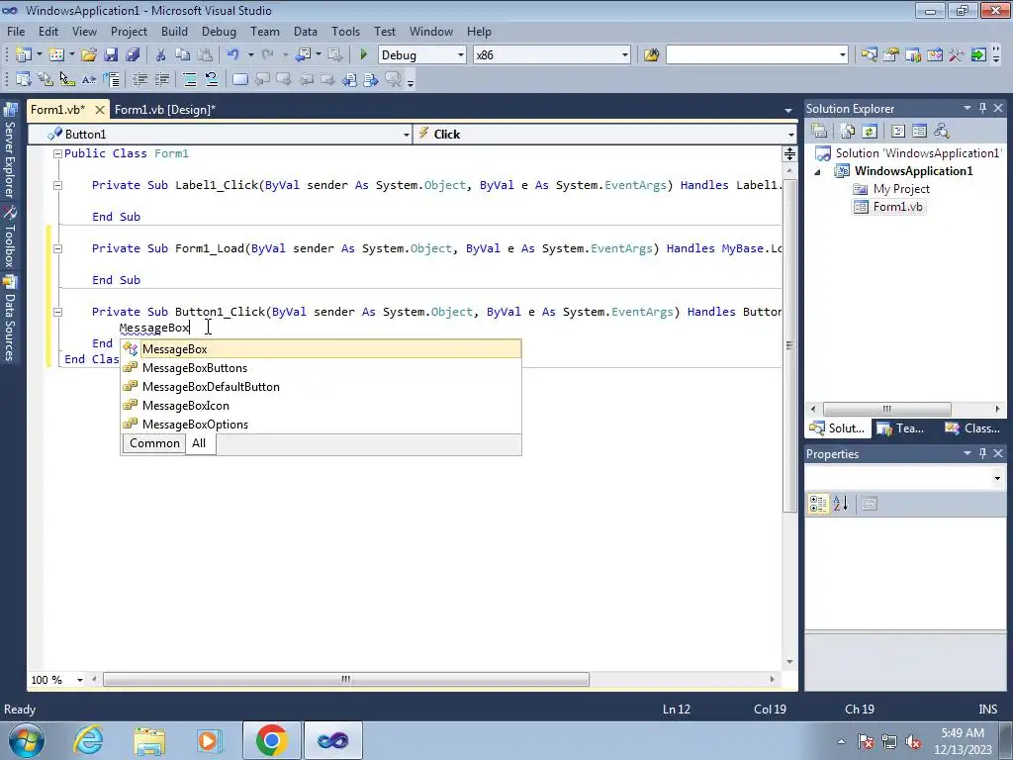Open the 100 % zoom dropdown

79,680
